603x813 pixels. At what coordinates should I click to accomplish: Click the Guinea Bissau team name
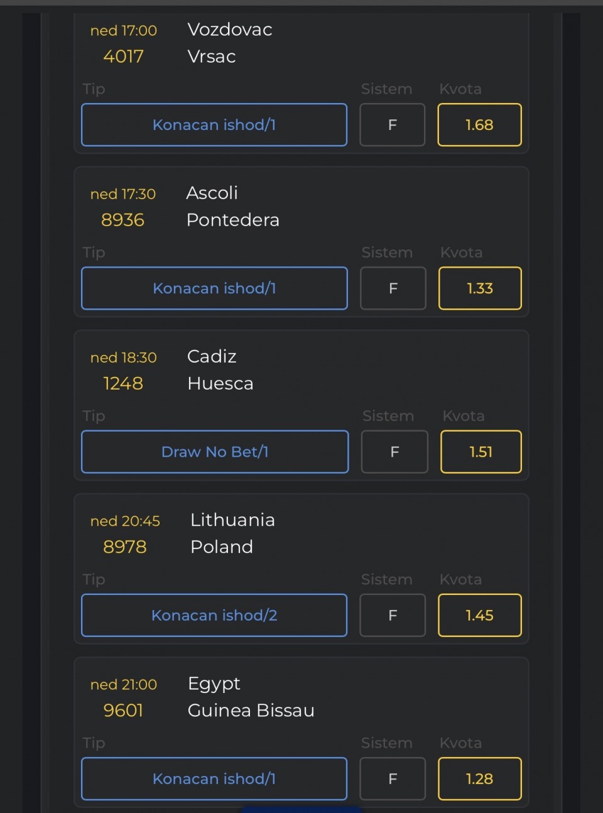pyautogui.click(x=251, y=711)
